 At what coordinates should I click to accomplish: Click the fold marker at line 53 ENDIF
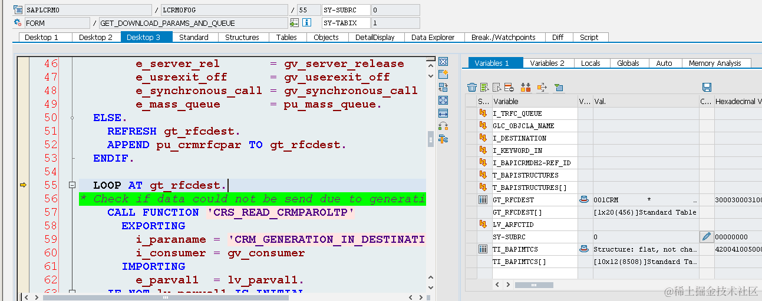[72, 158]
